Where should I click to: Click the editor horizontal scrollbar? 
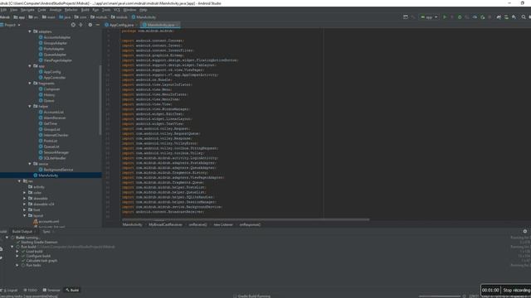[x=246, y=219]
